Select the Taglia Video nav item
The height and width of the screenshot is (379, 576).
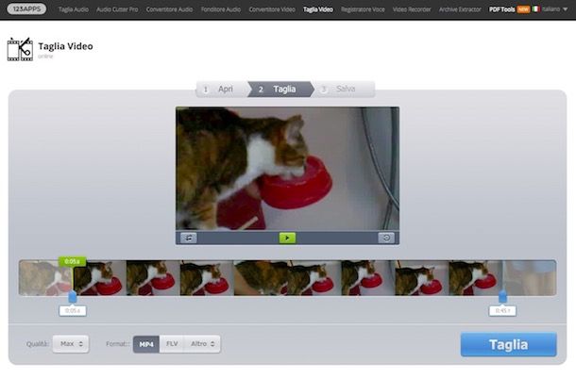pos(318,9)
